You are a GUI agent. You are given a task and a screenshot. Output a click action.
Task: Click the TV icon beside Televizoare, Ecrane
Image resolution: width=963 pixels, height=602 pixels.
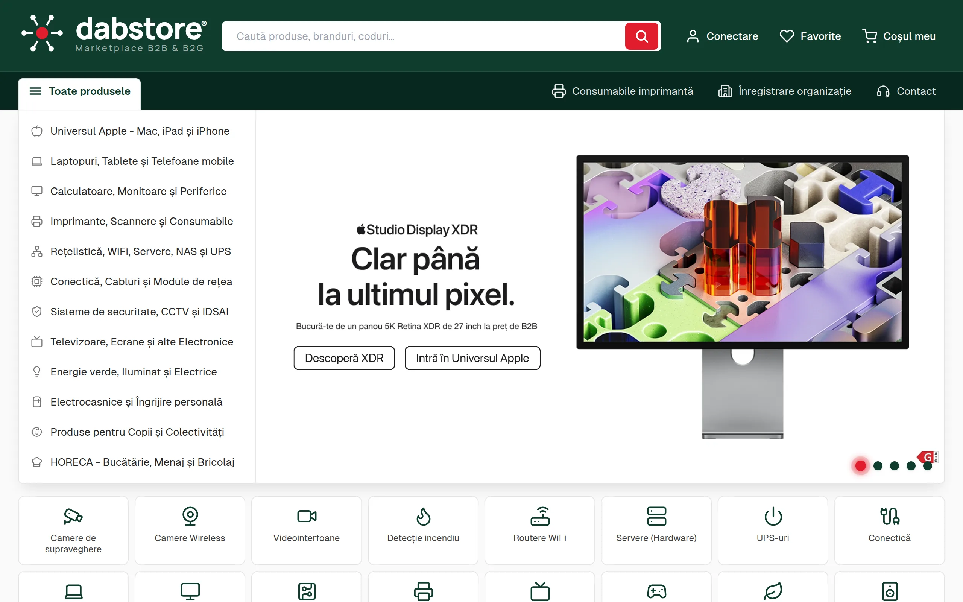37,342
